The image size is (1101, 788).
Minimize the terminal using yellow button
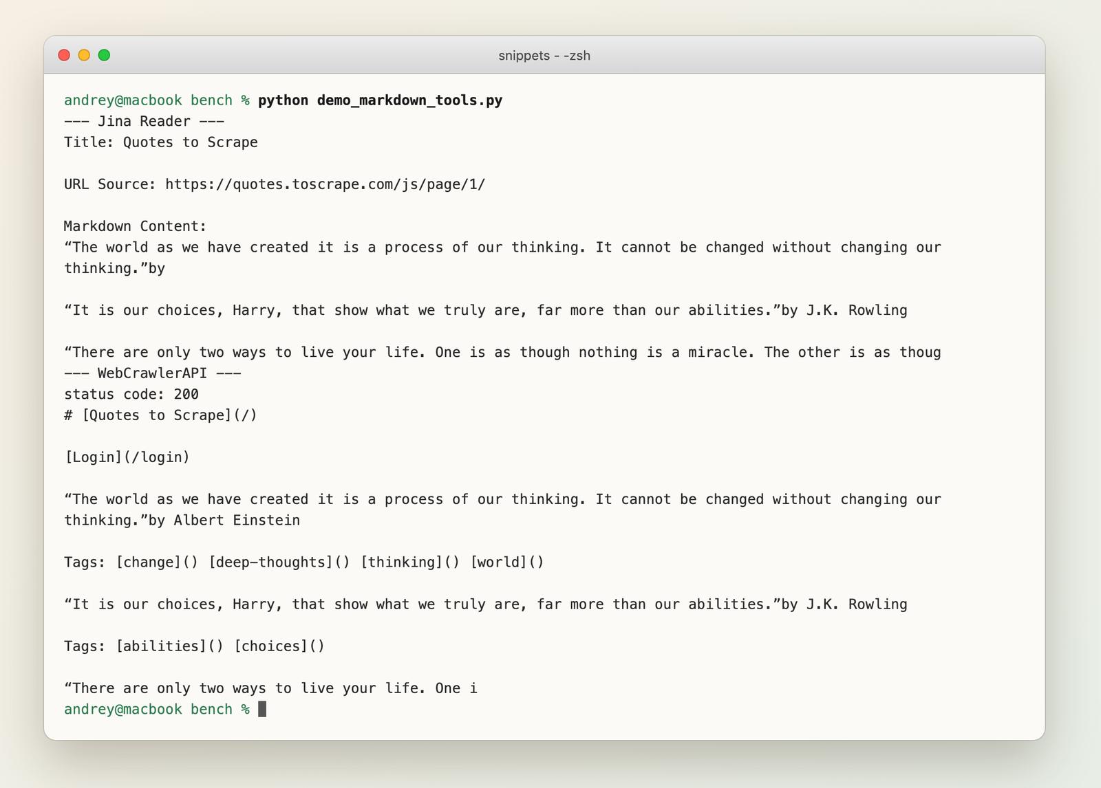coord(84,55)
